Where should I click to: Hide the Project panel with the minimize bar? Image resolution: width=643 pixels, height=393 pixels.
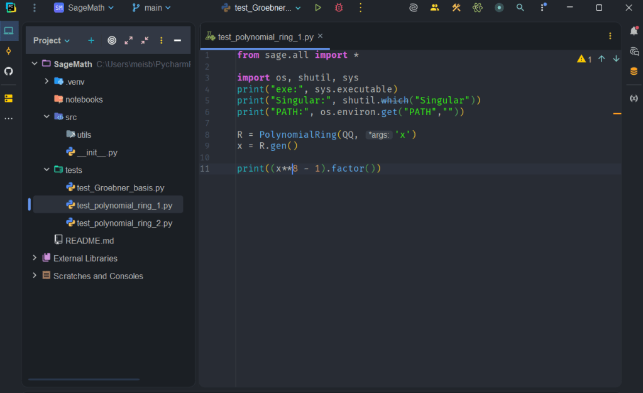point(179,40)
